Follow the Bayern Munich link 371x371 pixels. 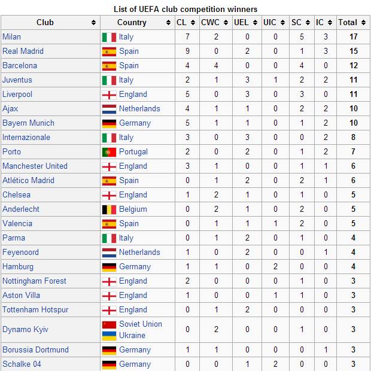(x=28, y=123)
